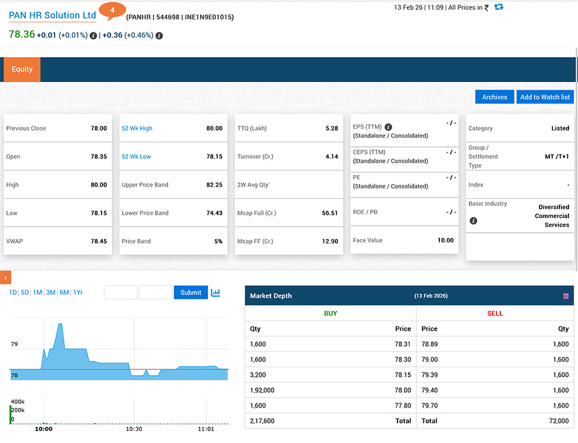Select the Equity tab
This screenshot has height=443, width=578.
[x=22, y=69]
